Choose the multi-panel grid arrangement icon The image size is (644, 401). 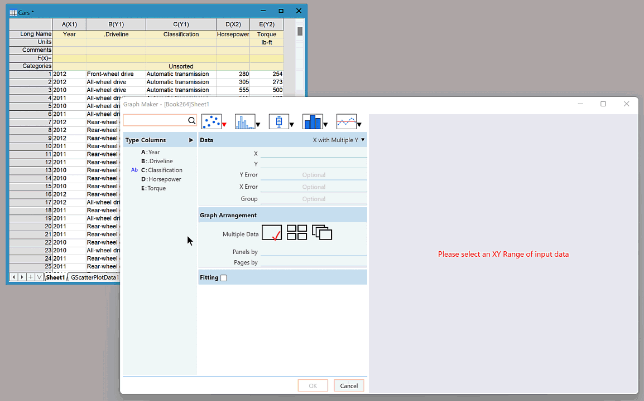pos(297,233)
